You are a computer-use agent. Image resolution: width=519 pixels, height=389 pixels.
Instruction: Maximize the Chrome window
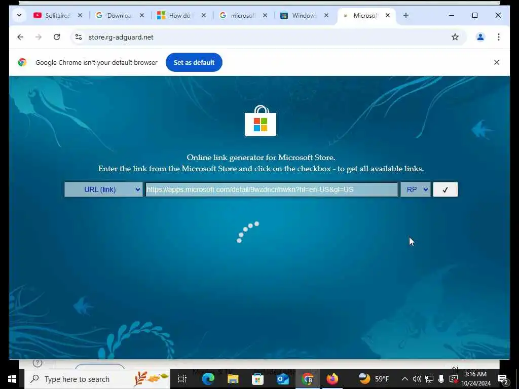474,15
